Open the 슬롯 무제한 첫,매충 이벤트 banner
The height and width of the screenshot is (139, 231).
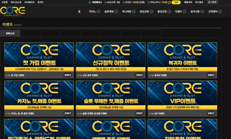coord(110,95)
